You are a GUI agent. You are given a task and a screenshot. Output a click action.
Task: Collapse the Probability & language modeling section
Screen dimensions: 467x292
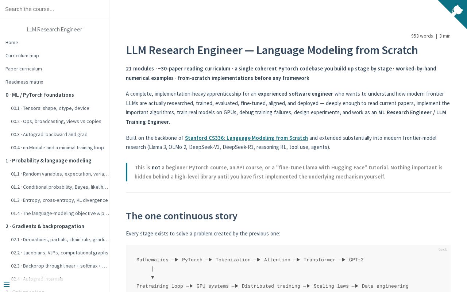(x=49, y=161)
